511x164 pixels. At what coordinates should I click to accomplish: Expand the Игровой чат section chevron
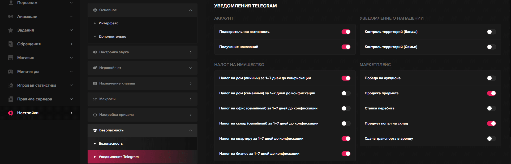[191, 68]
